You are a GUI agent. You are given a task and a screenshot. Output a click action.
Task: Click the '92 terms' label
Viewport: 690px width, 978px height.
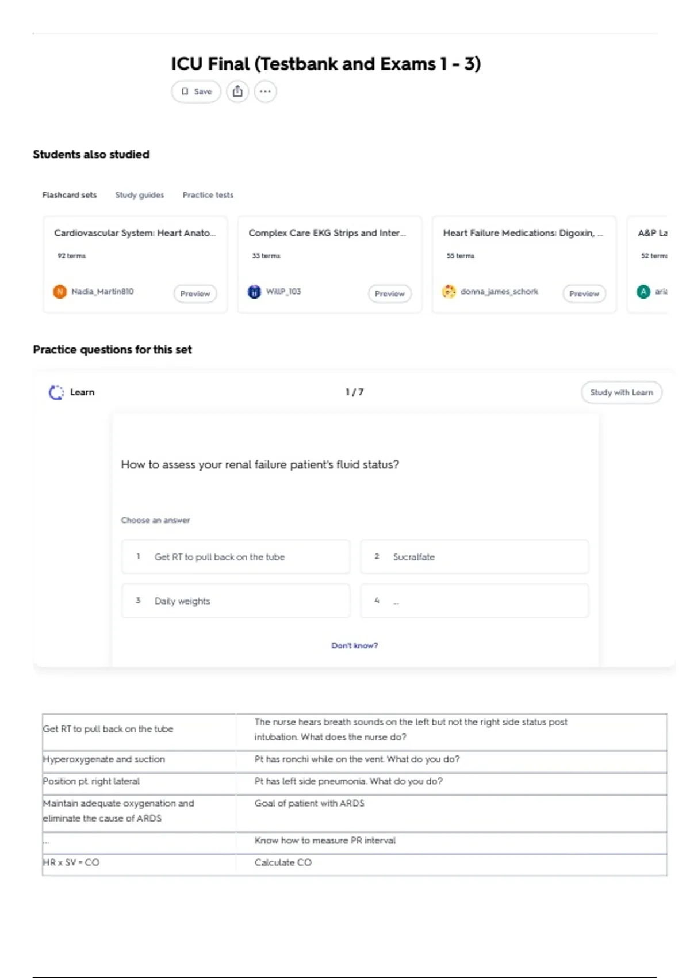pyautogui.click(x=71, y=255)
